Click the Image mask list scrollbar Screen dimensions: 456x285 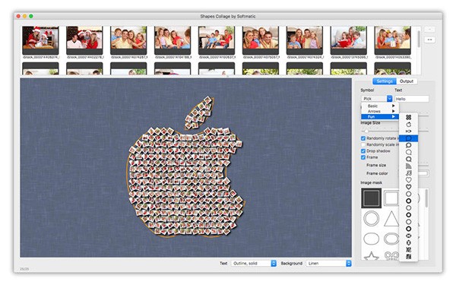pyautogui.click(x=426, y=198)
